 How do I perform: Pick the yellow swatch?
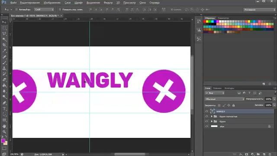(x=207, y=22)
